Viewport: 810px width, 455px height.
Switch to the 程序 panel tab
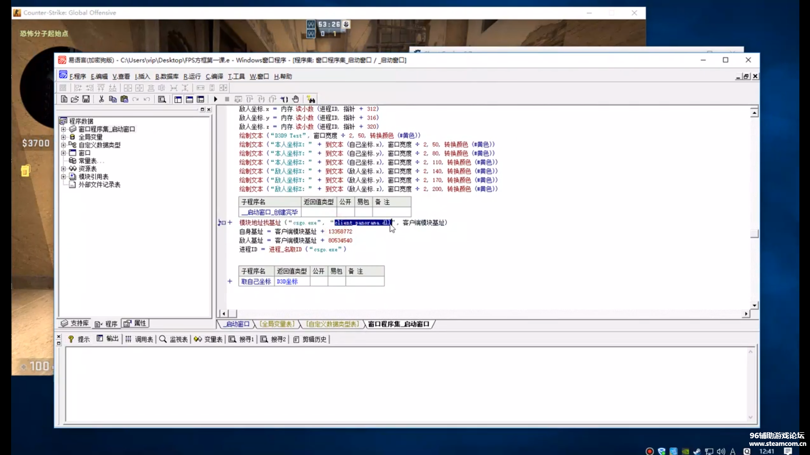[x=106, y=324]
